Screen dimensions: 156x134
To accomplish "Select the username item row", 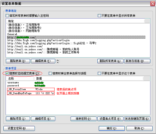I will 26,83.
